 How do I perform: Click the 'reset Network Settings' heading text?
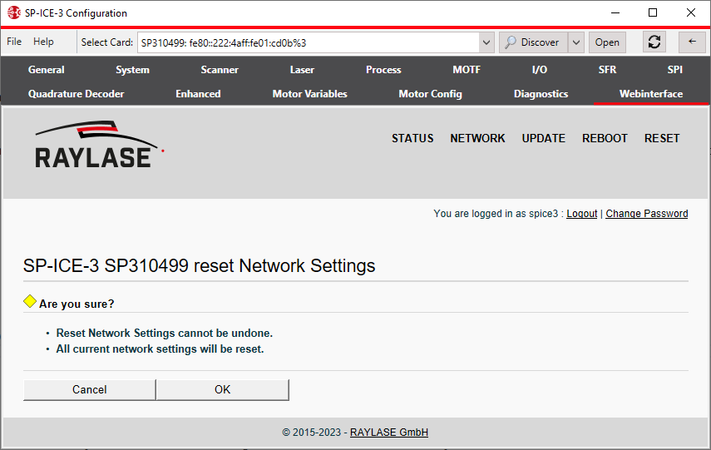tap(284, 266)
